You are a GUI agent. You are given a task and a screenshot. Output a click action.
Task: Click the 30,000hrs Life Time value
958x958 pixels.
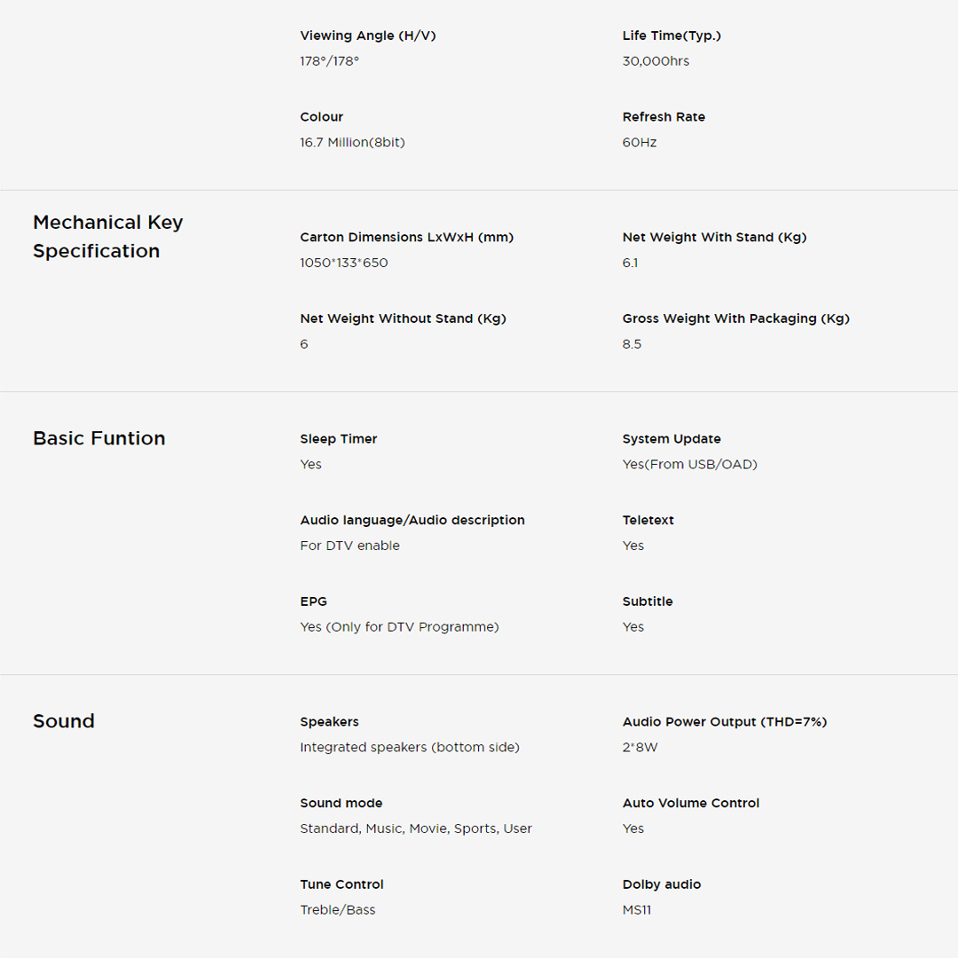[x=656, y=61]
